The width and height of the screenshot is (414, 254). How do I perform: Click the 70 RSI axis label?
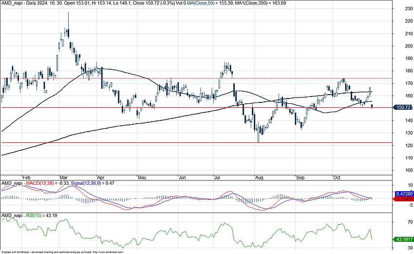coord(410,222)
